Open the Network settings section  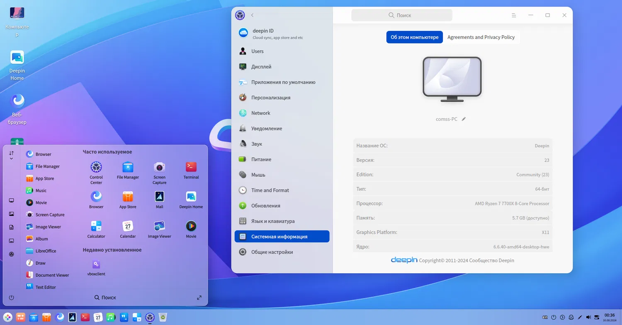pos(260,113)
